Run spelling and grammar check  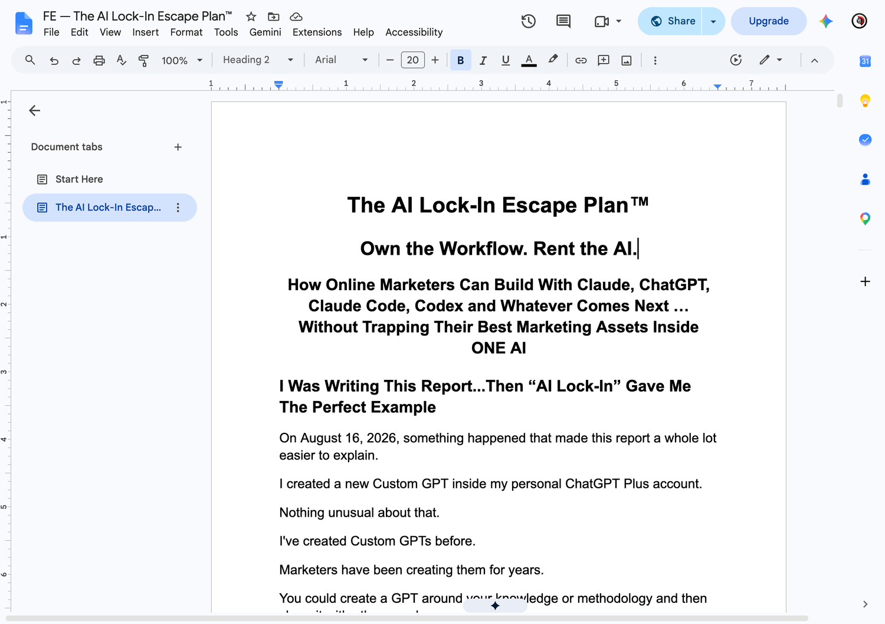(x=122, y=60)
